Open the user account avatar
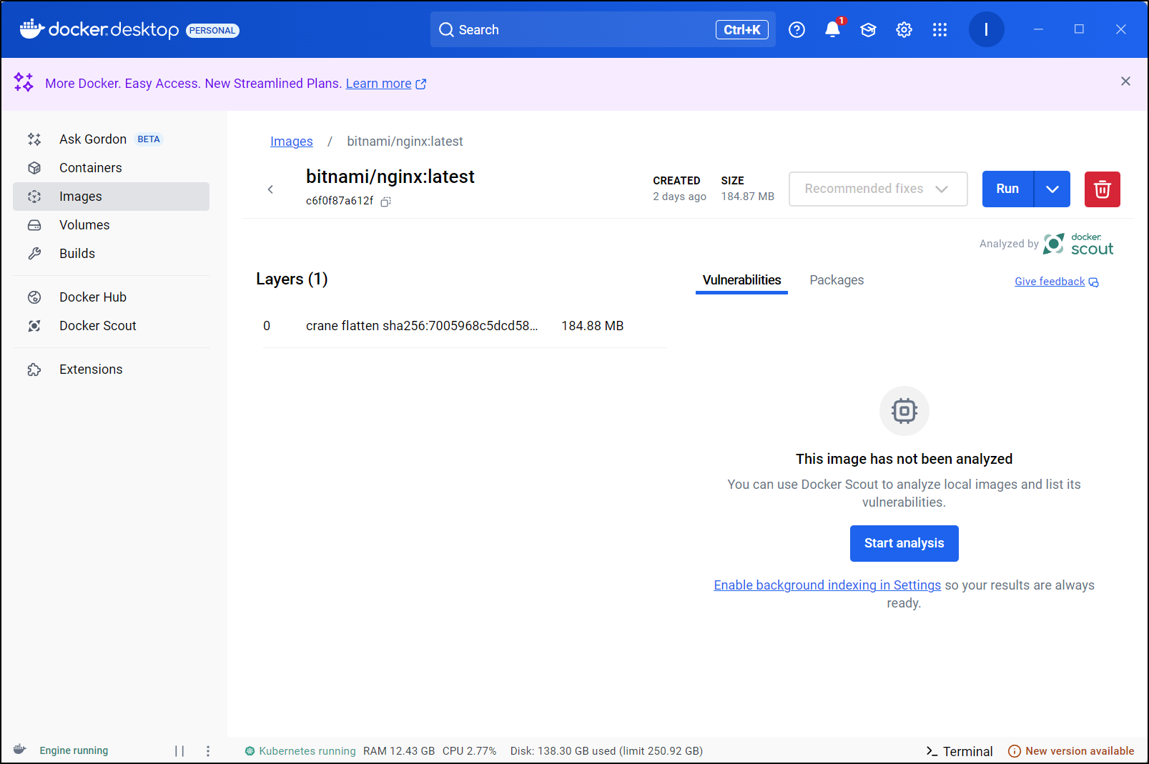 [986, 29]
